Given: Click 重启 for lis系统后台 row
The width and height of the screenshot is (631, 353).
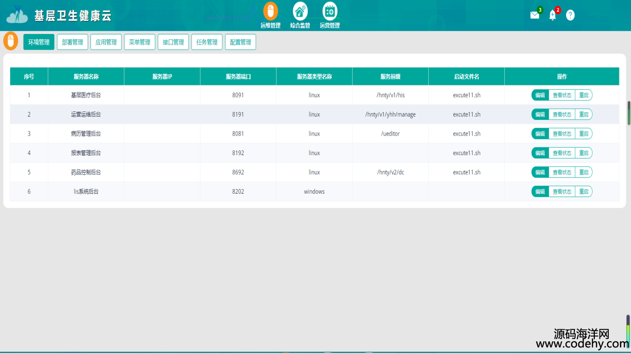Looking at the screenshot, I should click(584, 191).
